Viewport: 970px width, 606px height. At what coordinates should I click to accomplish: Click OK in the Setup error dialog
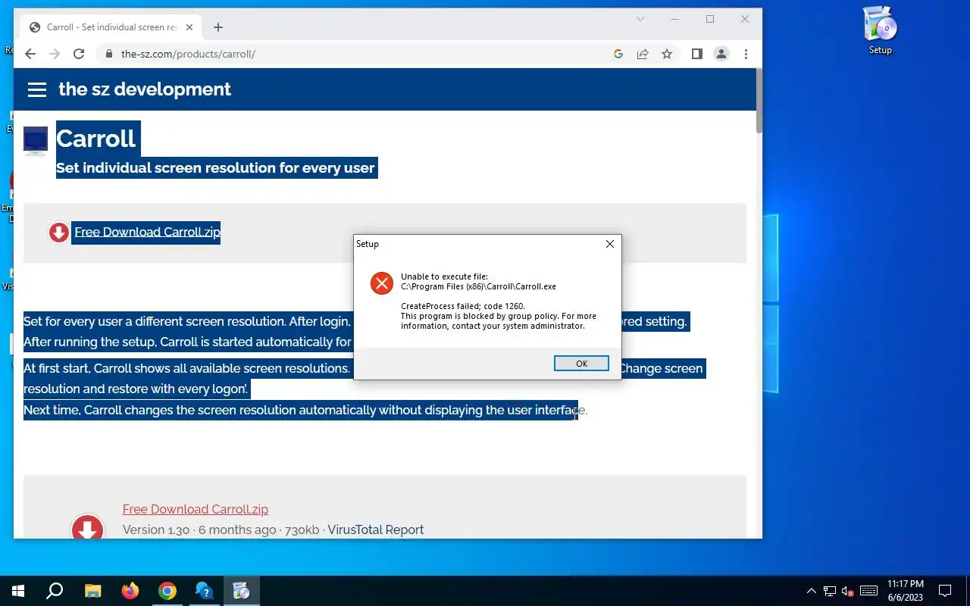[x=581, y=364]
